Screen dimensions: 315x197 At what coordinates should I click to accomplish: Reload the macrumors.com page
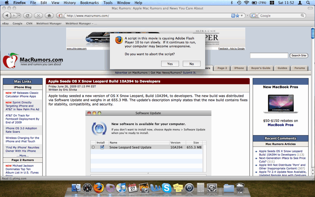(x=28, y=15)
